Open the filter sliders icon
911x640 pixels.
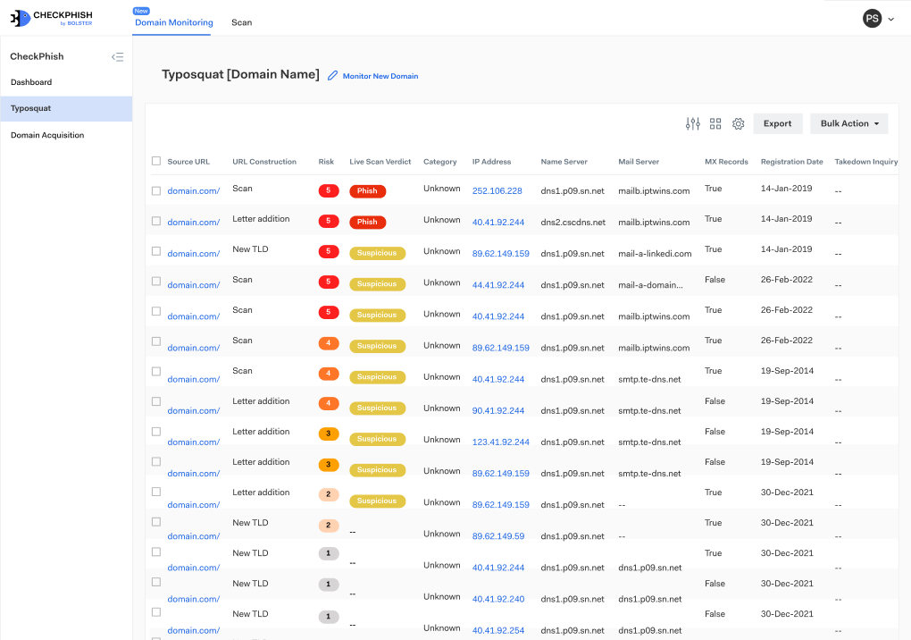(692, 124)
